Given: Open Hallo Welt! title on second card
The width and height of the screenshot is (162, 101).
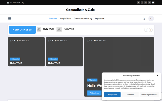Looking at the screenshot, I should [x=54, y=63].
